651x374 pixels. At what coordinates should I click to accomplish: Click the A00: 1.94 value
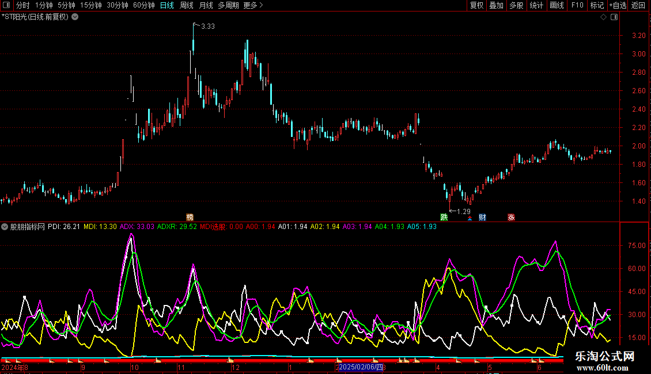(x=260, y=227)
